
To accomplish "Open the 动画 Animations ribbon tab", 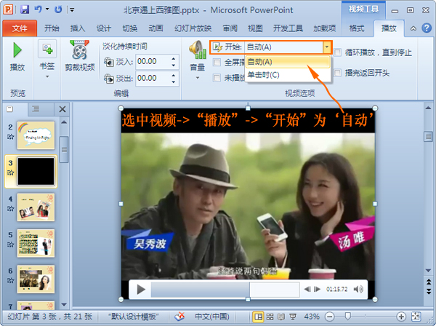I will (156, 28).
